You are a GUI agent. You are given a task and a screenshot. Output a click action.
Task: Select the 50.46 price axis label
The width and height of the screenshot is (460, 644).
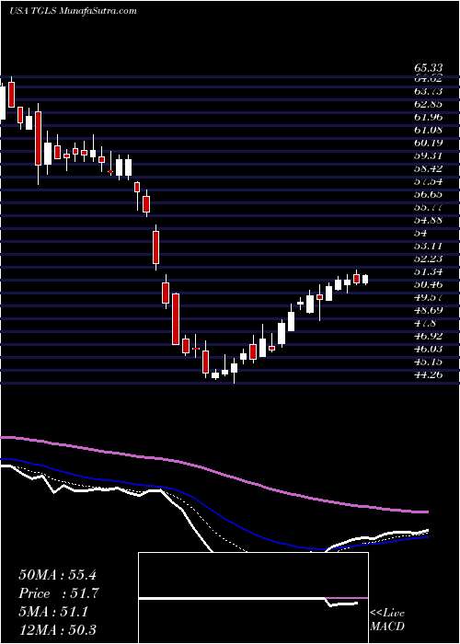(429, 284)
